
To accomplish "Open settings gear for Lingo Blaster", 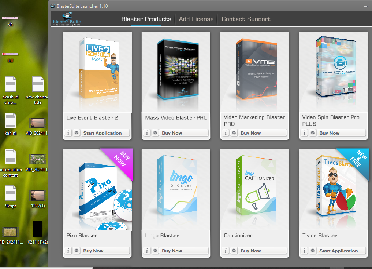I will (x=155, y=250).
